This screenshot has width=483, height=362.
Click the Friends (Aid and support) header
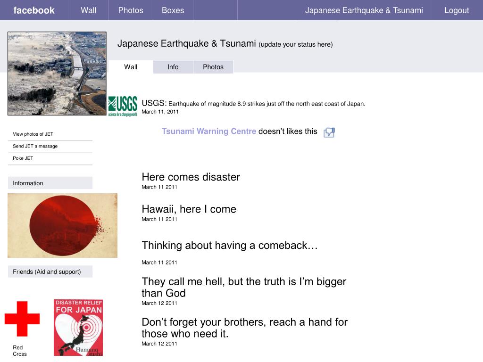[x=50, y=271]
